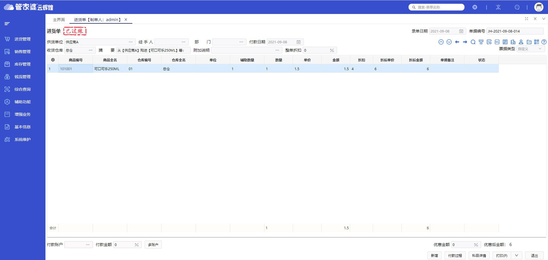548x260 pixels.
Task: Click the magnifier search icon in toolbar
Action: (473, 42)
